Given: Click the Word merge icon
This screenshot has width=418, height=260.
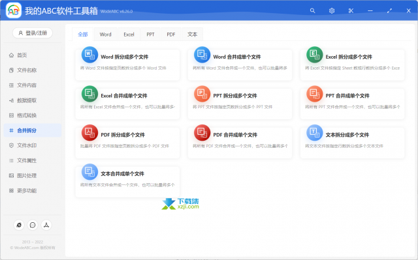Looking at the screenshot, I should click(x=202, y=55).
